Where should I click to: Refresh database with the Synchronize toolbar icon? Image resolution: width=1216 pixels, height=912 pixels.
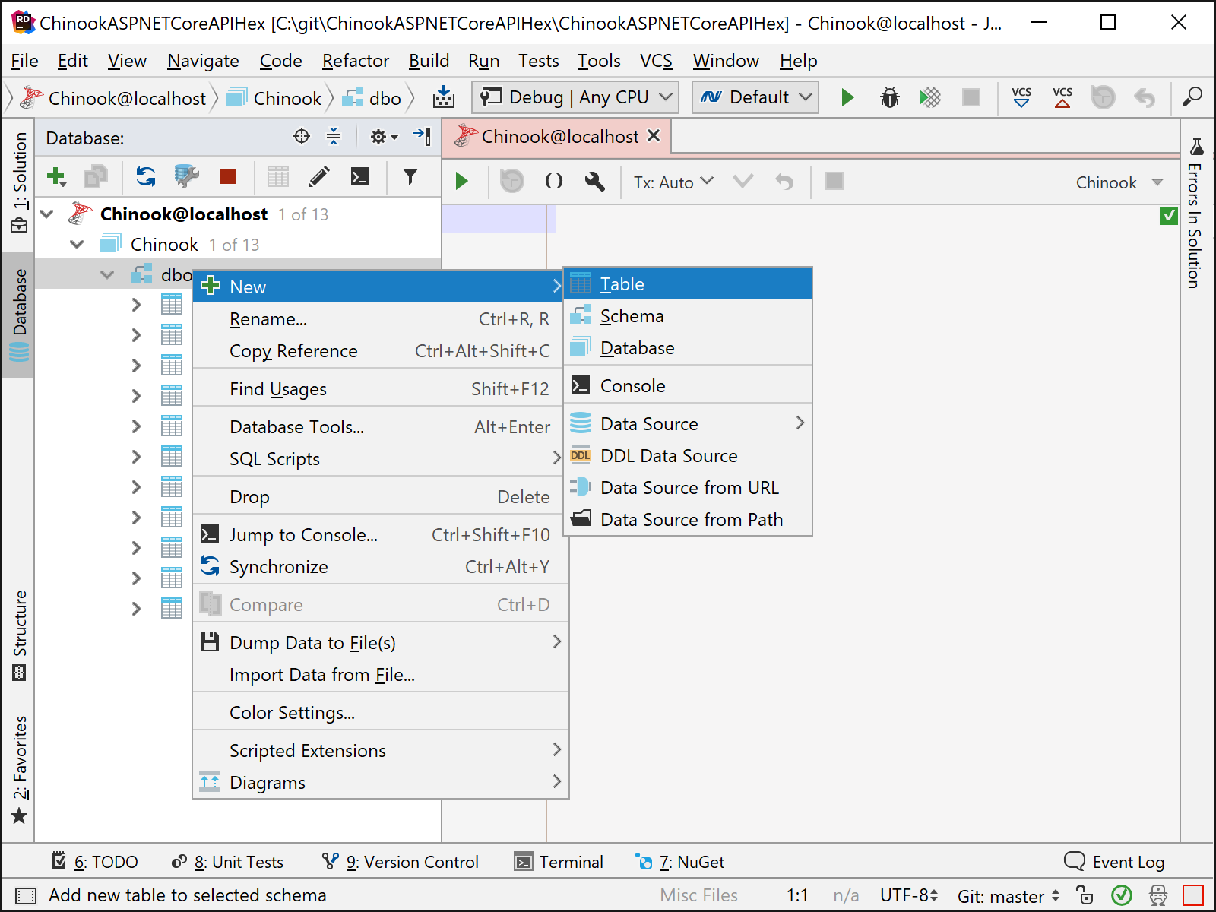click(145, 177)
